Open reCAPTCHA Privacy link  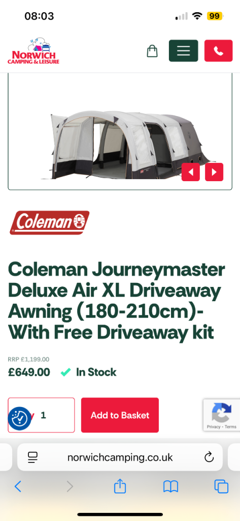click(x=214, y=427)
